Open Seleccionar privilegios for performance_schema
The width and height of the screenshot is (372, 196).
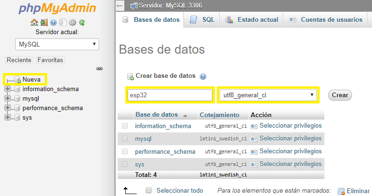coord(291,151)
